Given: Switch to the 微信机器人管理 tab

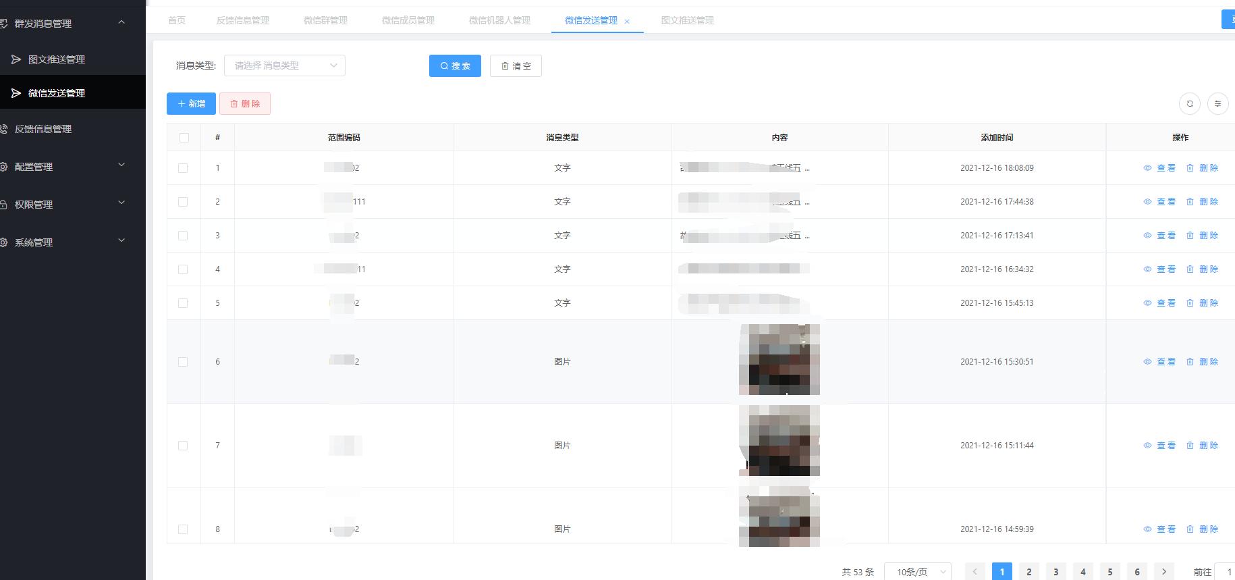Looking at the screenshot, I should 499,20.
